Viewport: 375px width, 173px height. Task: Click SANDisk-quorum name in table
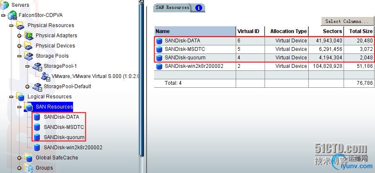(x=185, y=58)
